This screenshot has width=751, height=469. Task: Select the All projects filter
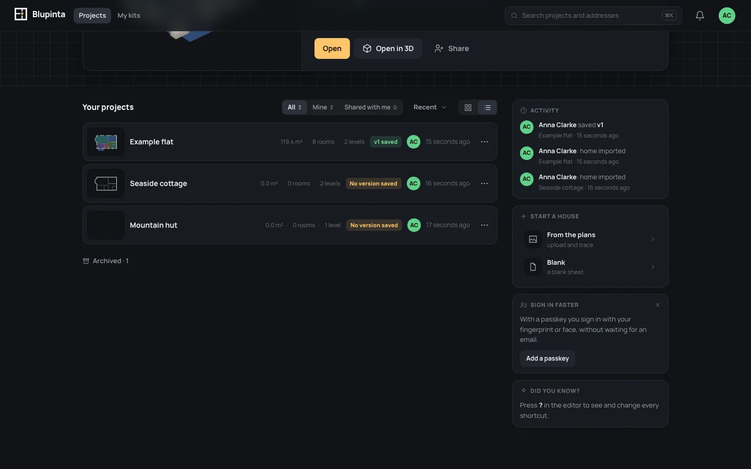click(x=295, y=107)
